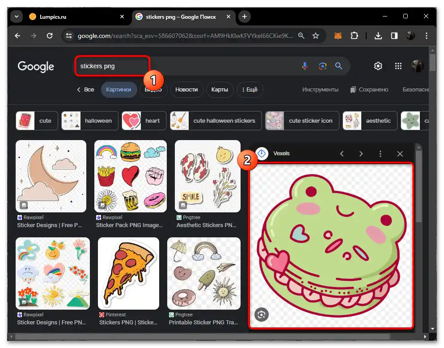Open the extensions puzzle menu
Viewport: 444px width, 348px height.
coord(354,36)
